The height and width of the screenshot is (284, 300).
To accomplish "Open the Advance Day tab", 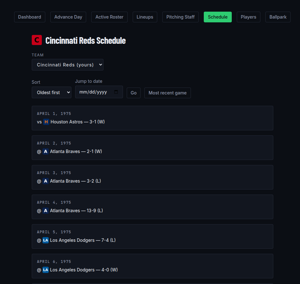I will [x=68, y=17].
